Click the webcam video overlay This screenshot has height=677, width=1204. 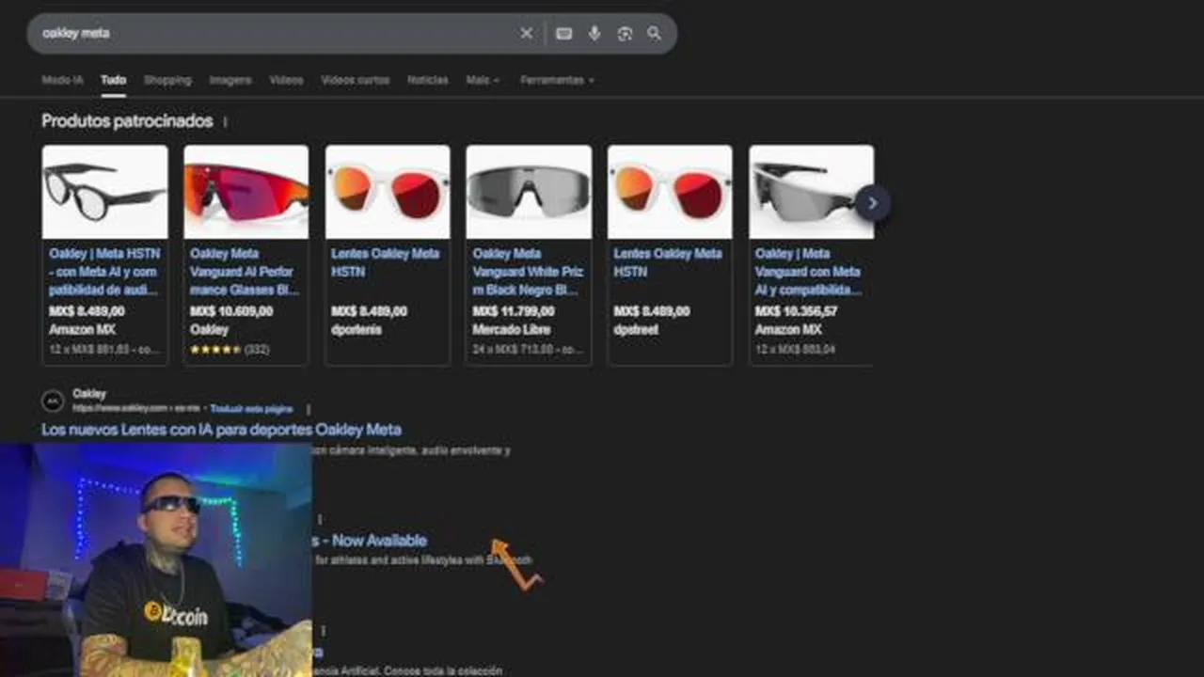pyautogui.click(x=155, y=560)
